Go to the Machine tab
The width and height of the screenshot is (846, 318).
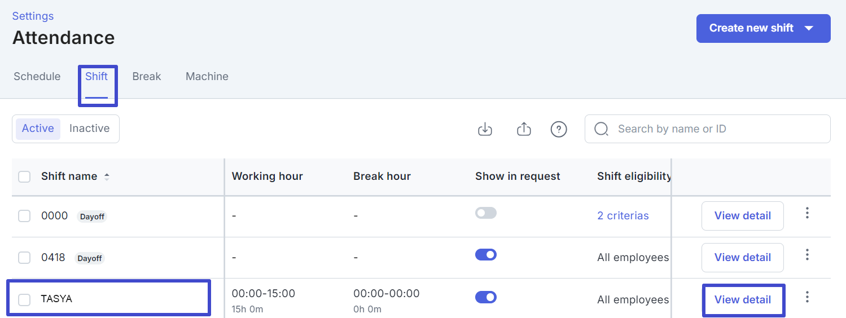pos(207,77)
